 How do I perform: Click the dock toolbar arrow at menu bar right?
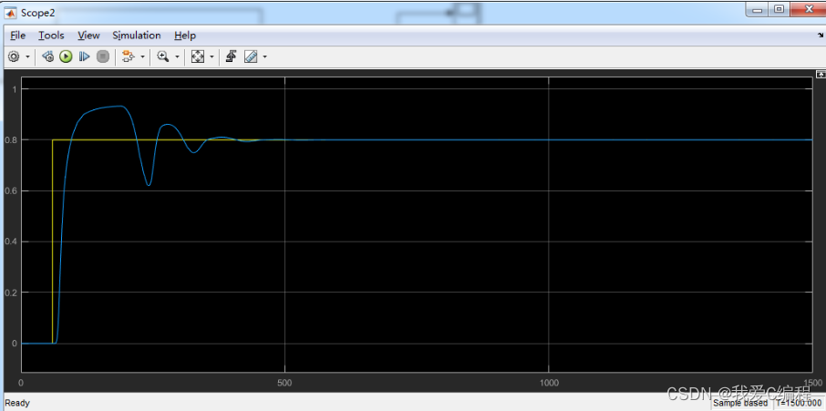coord(821,36)
